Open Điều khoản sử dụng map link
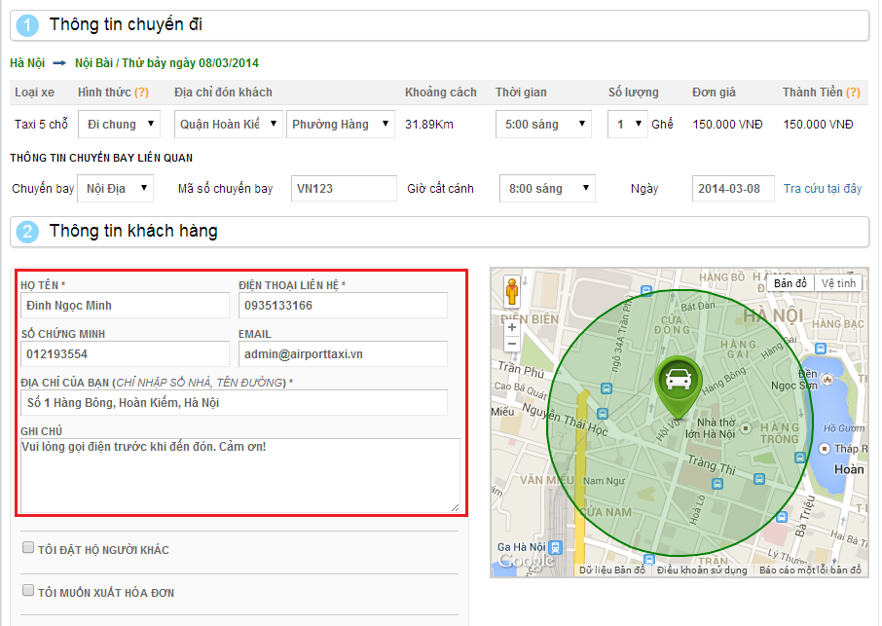Image resolution: width=882 pixels, height=626 pixels. (701, 571)
